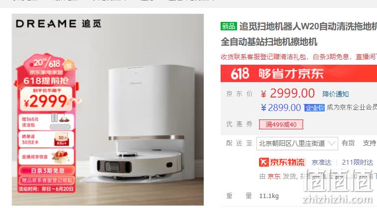The image size is (377, 208).
Task: Click the 京东物流 logo icon
Action: point(264,162)
